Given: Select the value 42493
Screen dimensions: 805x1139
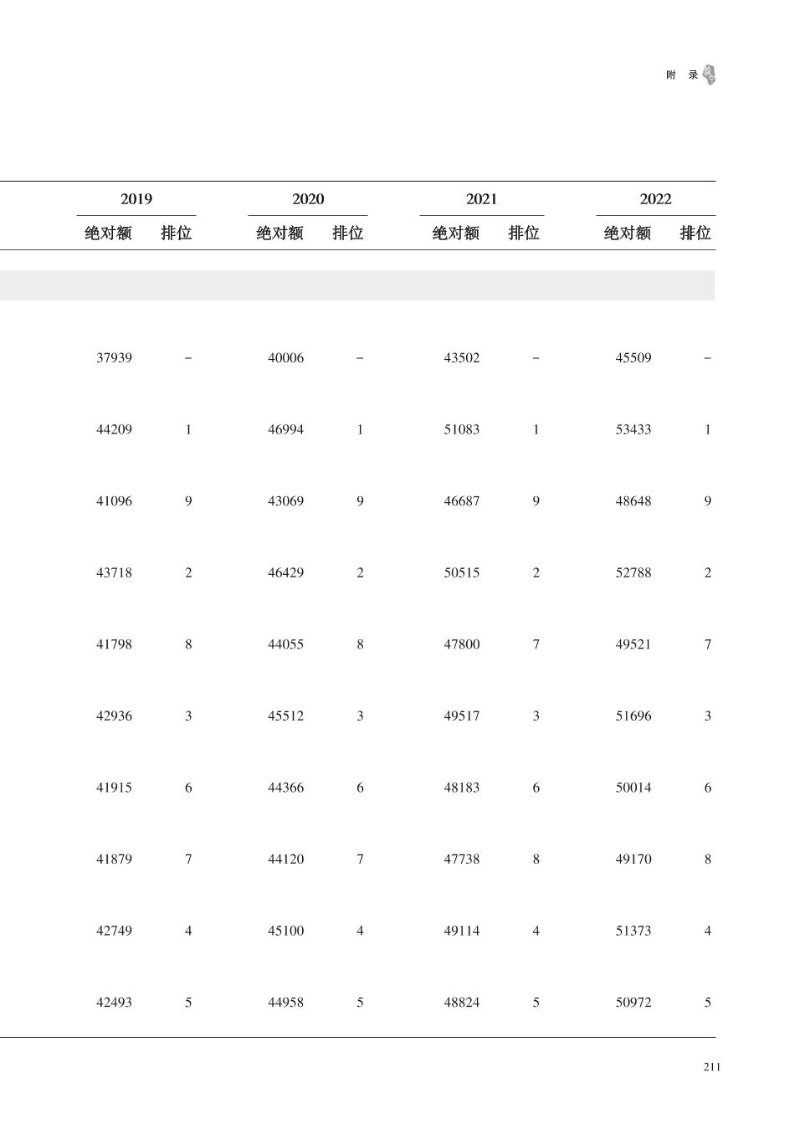Looking at the screenshot, I should click(114, 1003).
